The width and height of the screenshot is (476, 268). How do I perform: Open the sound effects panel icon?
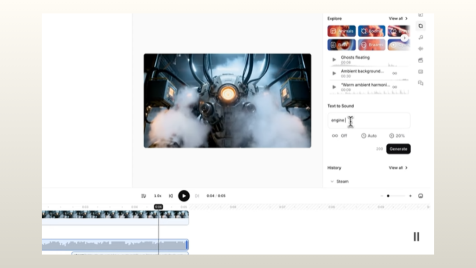pyautogui.click(x=420, y=26)
